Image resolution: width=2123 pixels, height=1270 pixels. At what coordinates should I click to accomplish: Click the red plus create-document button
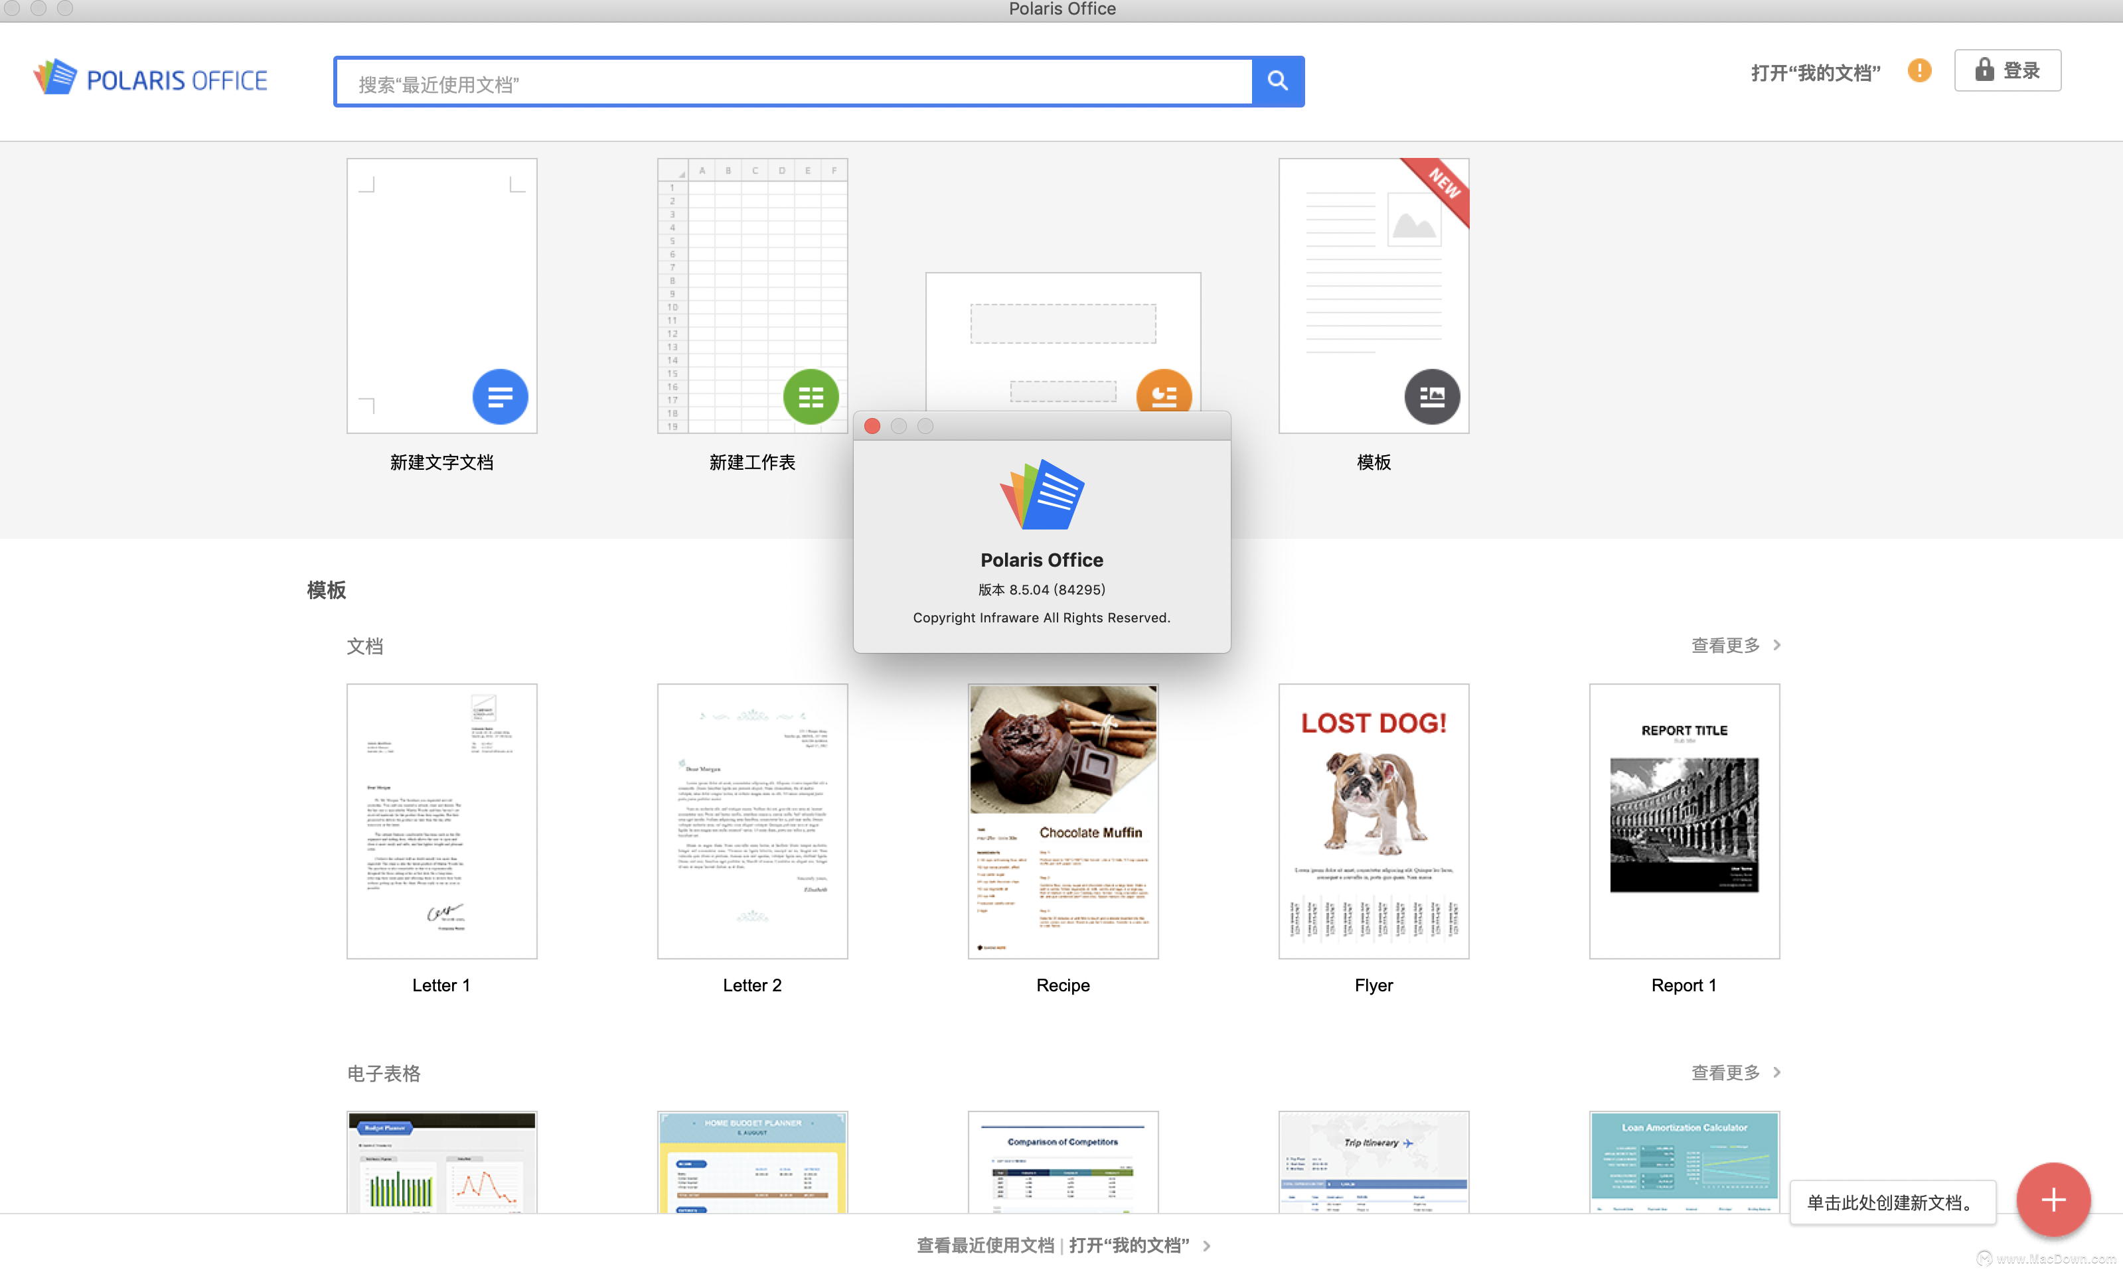tap(2053, 1199)
